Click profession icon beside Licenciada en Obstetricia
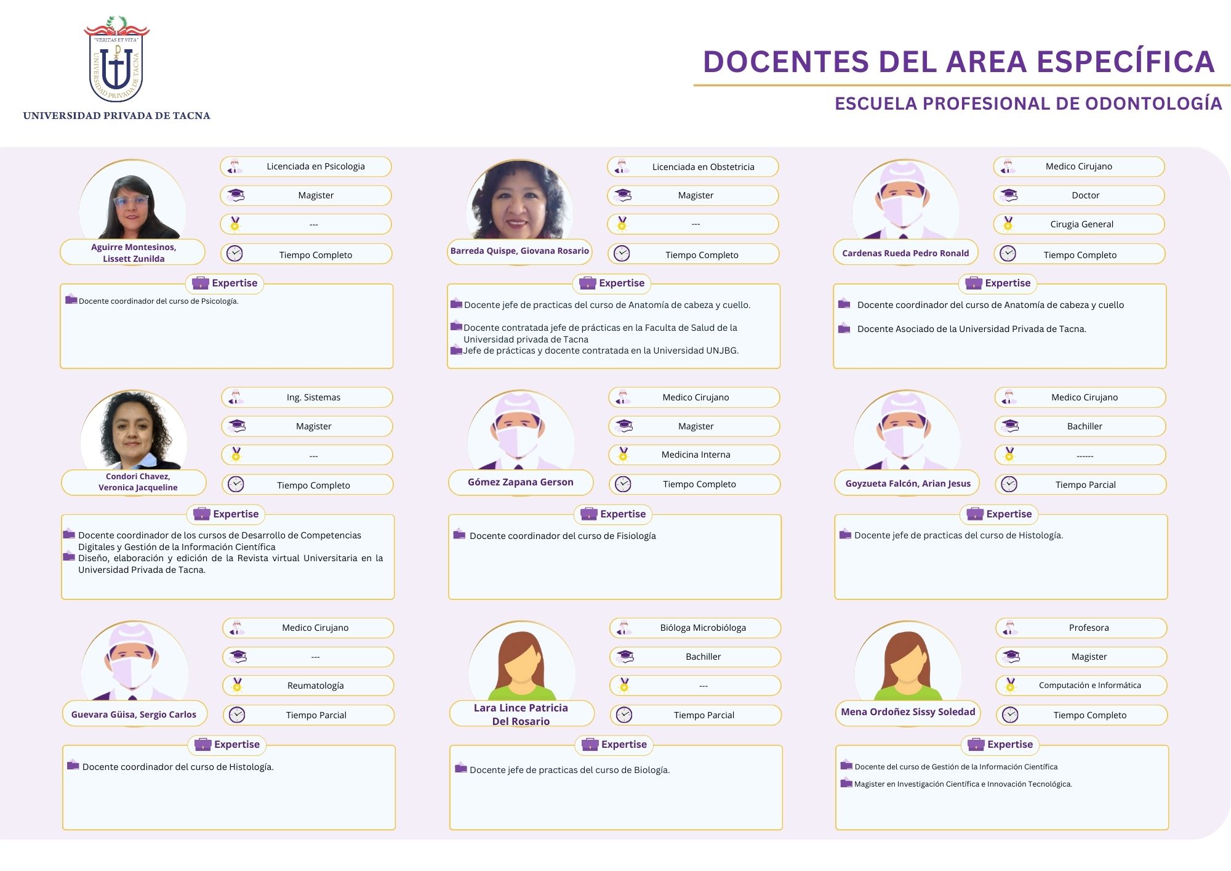1231x871 pixels. coord(621,167)
